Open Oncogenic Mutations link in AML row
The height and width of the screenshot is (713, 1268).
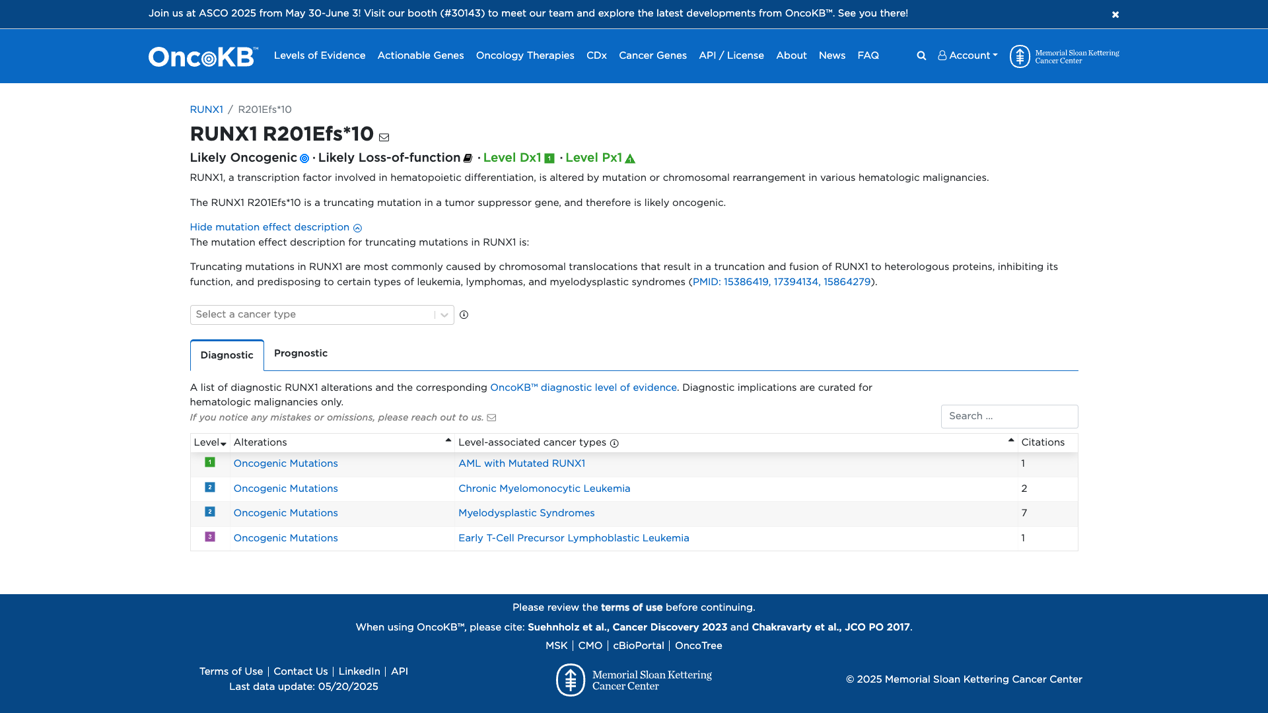pos(285,464)
